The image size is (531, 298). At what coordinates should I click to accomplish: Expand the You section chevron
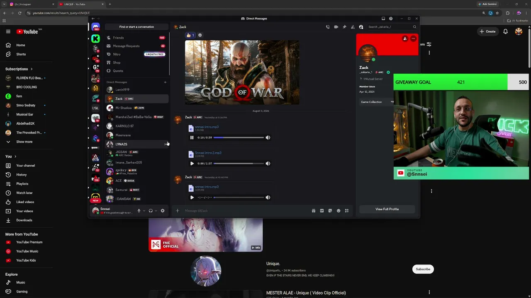coord(15,156)
